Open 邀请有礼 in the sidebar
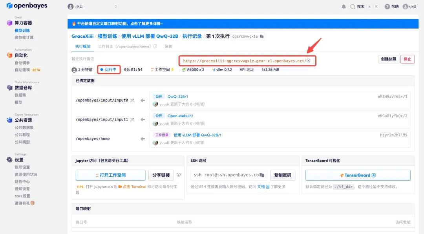The image size is (424, 234). tap(24, 203)
